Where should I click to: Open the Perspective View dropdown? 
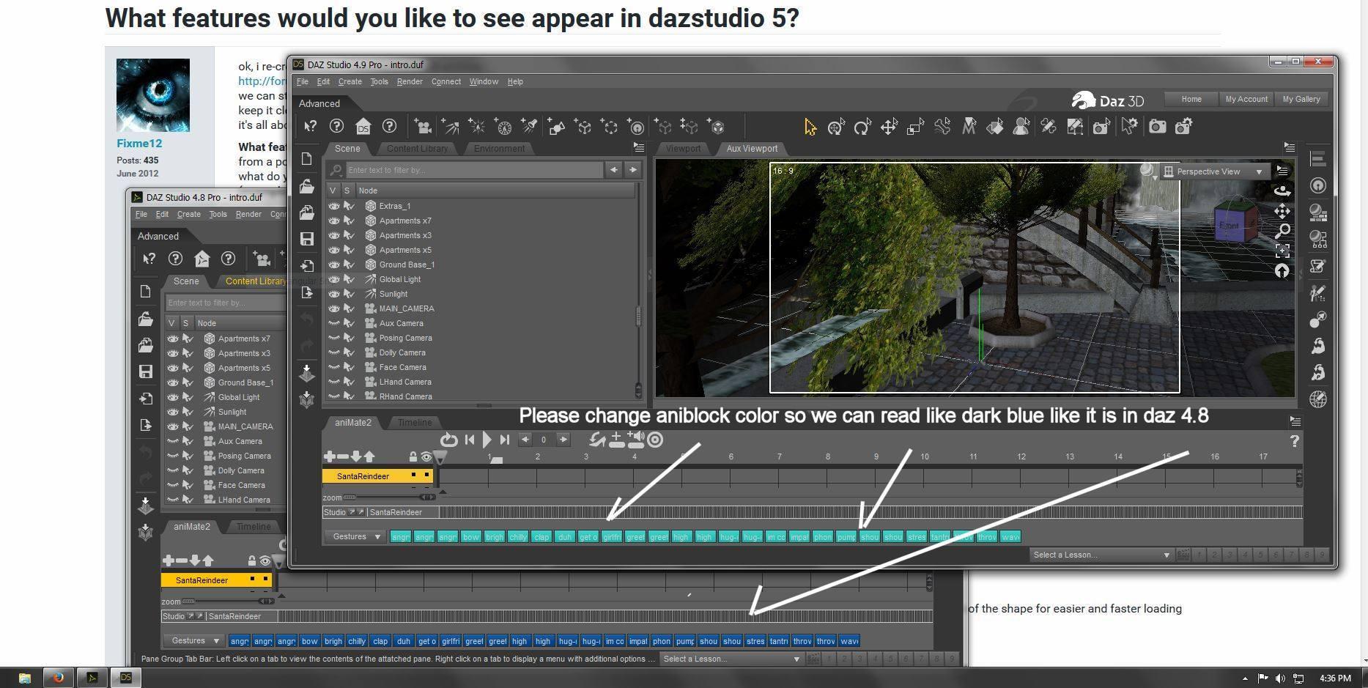[1215, 171]
